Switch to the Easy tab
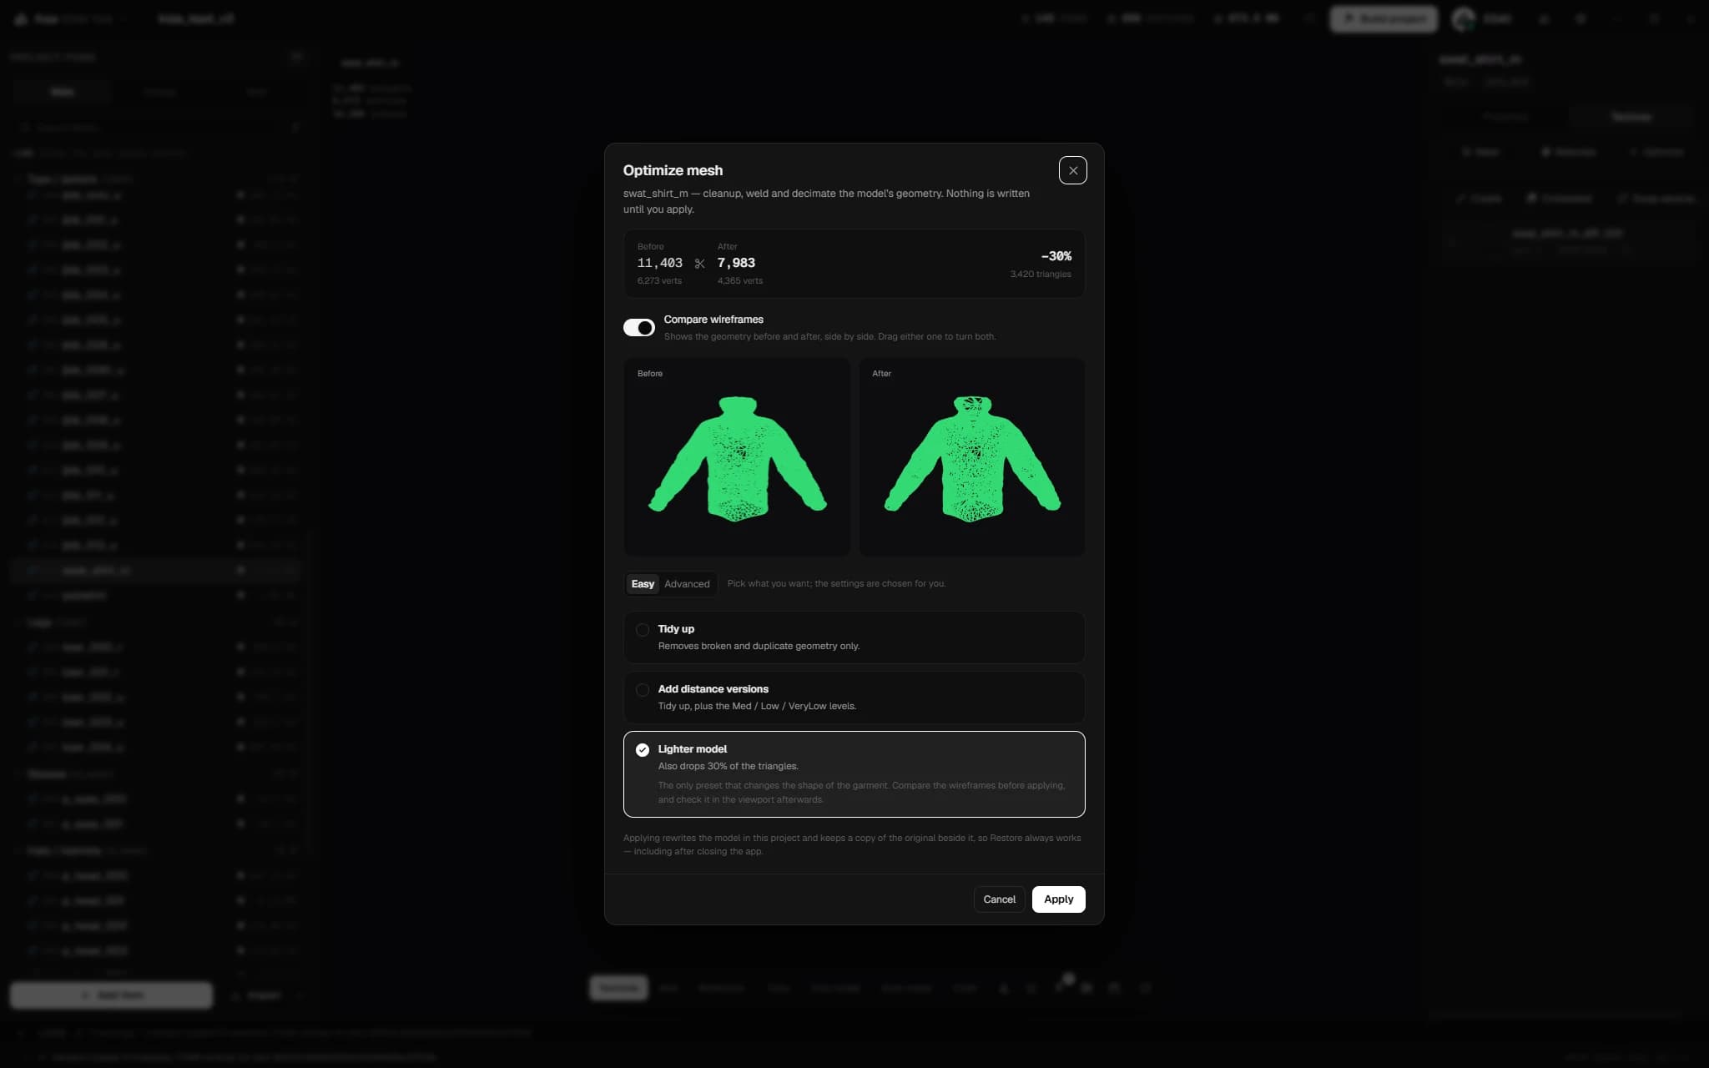This screenshot has height=1068, width=1709. click(643, 584)
